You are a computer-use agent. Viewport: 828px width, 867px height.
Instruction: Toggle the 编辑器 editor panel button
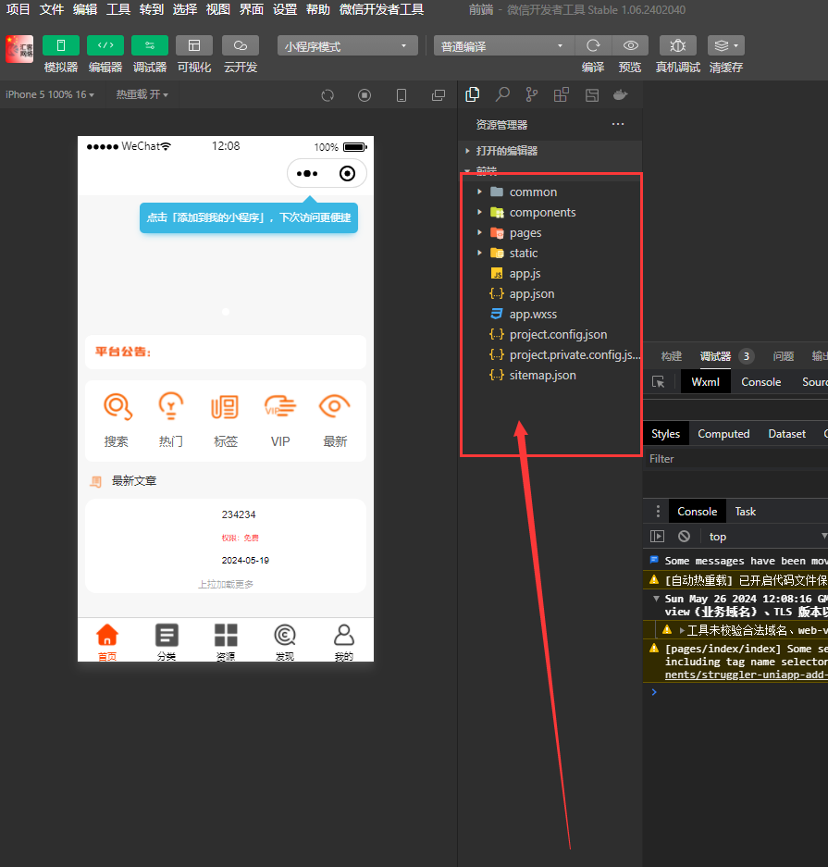tap(105, 45)
